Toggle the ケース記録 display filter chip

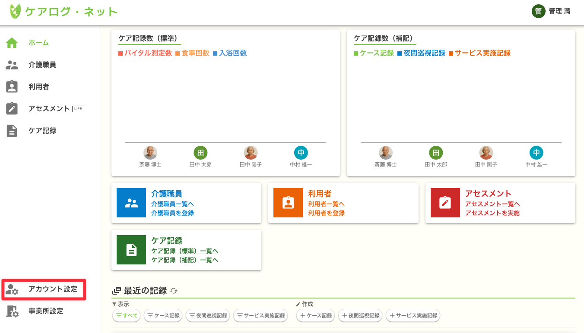[163, 316]
